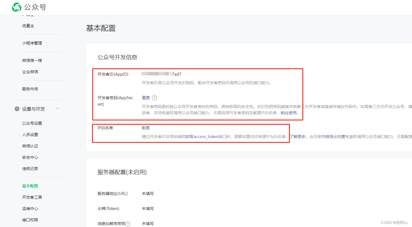Image resolution: width=412 pixels, height=227 pixels.
Task: Click 未填写 value next to 服务器地址(URL)
Action: [x=148, y=194]
